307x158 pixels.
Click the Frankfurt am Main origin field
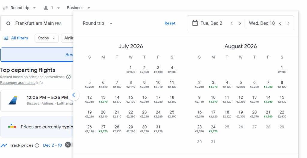[x=37, y=23]
